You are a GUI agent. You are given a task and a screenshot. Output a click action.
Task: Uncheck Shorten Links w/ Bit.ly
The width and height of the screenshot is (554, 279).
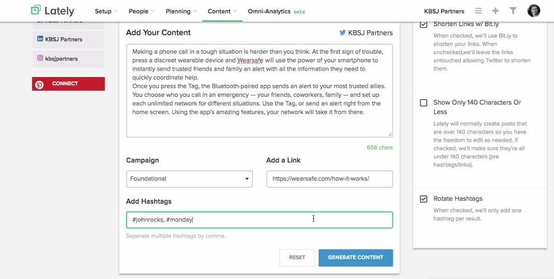click(x=424, y=24)
